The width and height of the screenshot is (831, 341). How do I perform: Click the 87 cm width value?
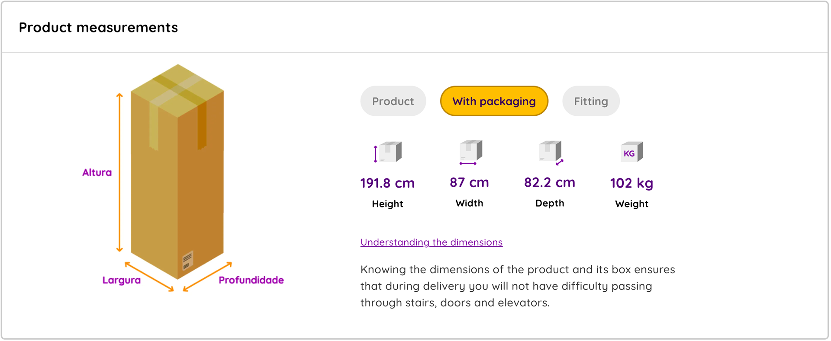469,182
